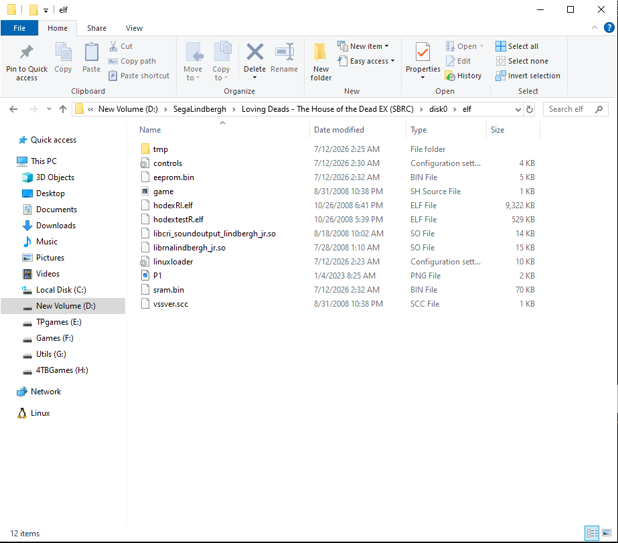This screenshot has width=618, height=543.
Task: Click Invert selection
Action: 528,76
